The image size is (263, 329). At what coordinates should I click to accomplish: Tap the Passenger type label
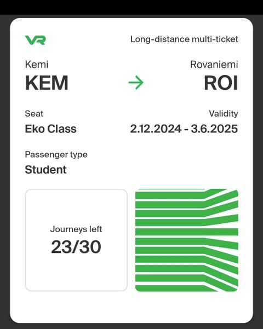point(56,154)
